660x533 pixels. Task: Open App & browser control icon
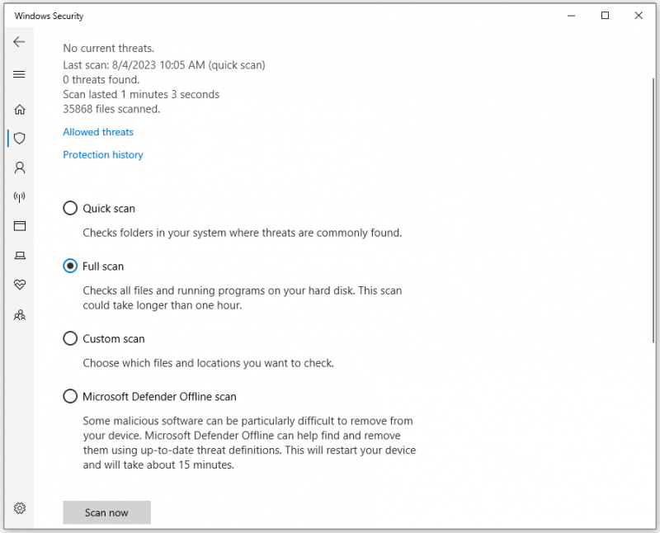(x=20, y=226)
